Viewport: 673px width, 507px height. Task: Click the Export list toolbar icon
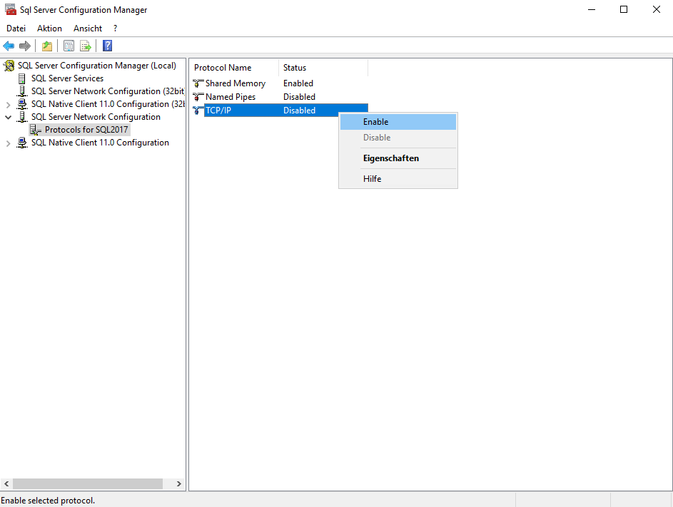click(x=86, y=46)
